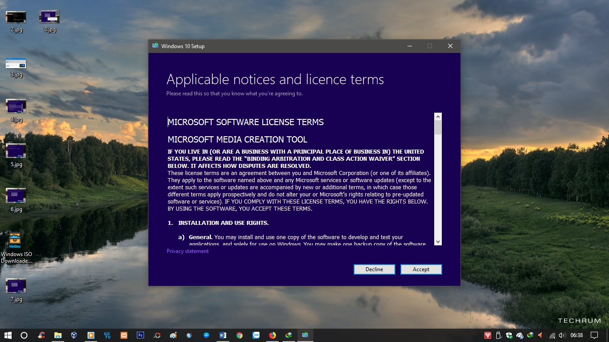The image size is (609, 342).
Task: Open the Action Center notifications icon
Action: [594, 335]
